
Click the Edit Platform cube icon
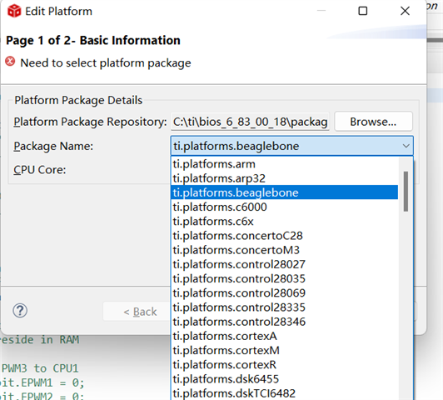tap(14, 11)
